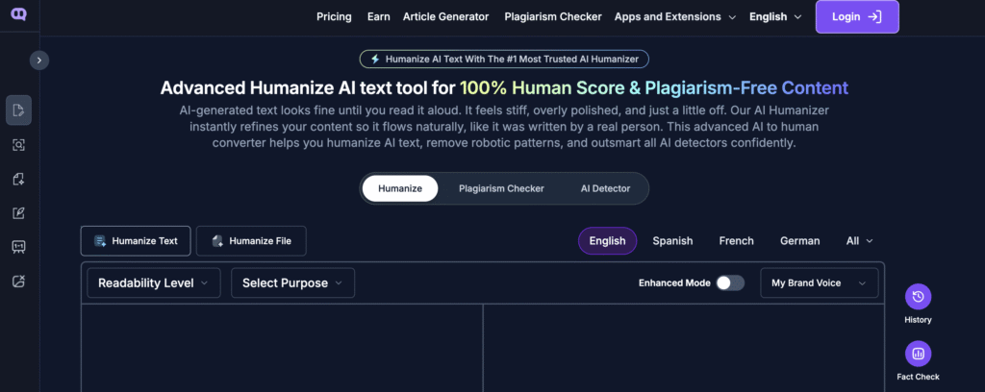Click the scan frame icon in sidebar
The height and width of the screenshot is (392, 985).
pyautogui.click(x=18, y=144)
